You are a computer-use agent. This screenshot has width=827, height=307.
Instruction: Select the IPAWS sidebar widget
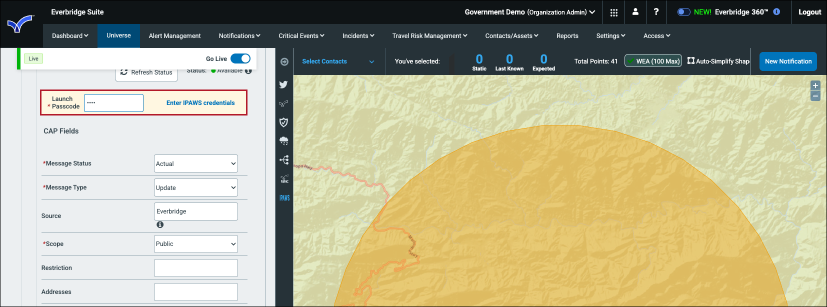click(284, 198)
